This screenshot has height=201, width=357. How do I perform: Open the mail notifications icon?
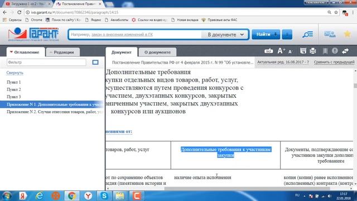click(330, 34)
